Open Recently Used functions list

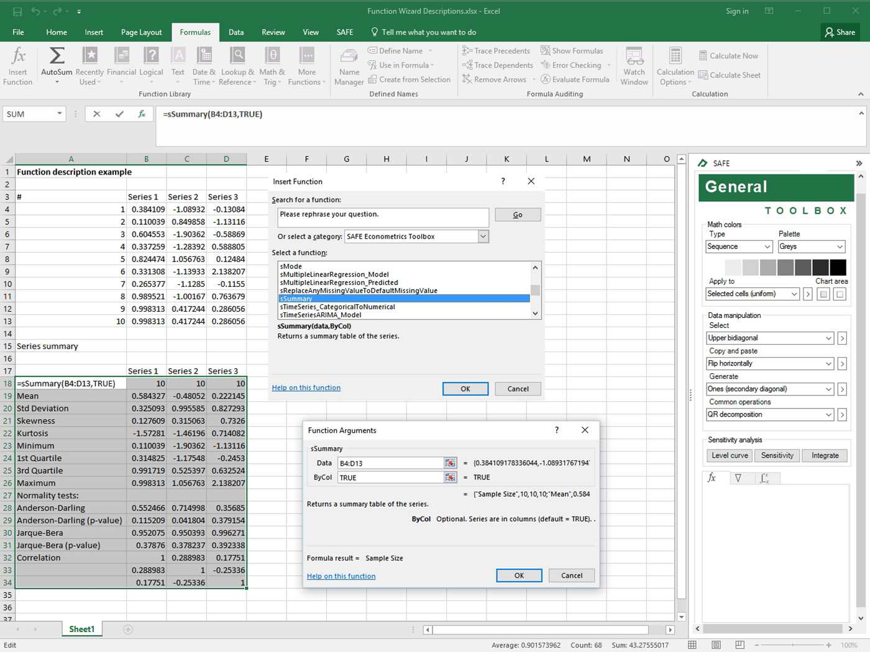click(x=89, y=66)
